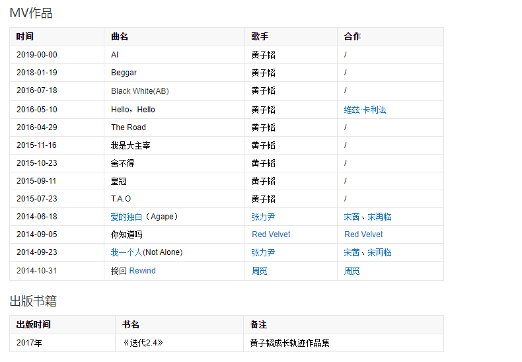
Task: Click the Black White(AB) song title
Action: coord(139,91)
